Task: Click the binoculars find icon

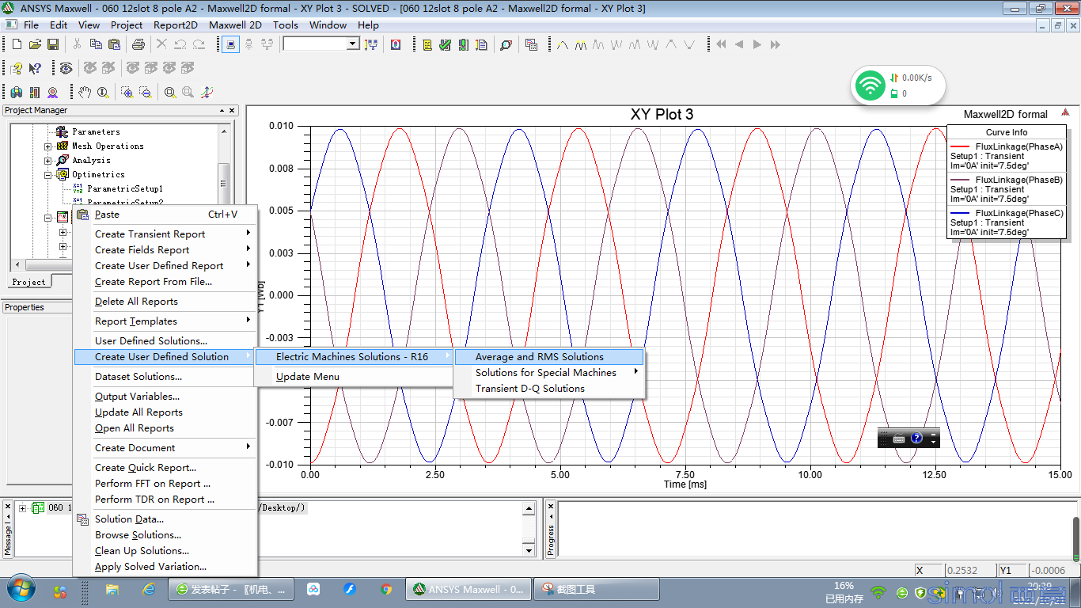Action: point(17,92)
